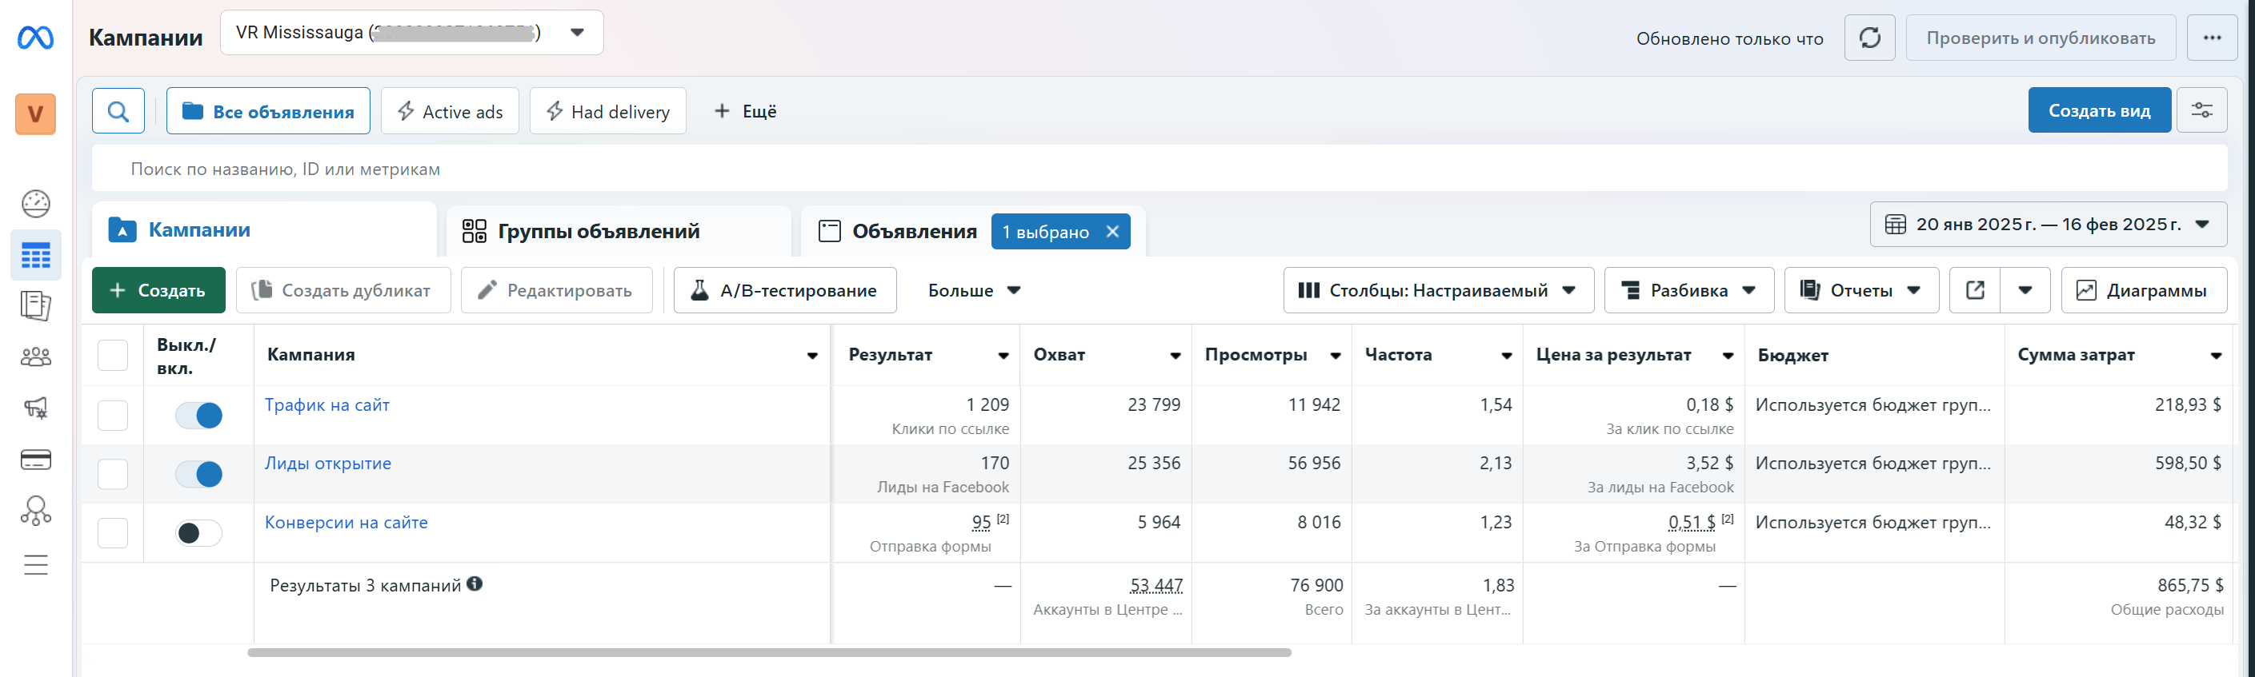Open Audiences icon in the sidebar

36,356
